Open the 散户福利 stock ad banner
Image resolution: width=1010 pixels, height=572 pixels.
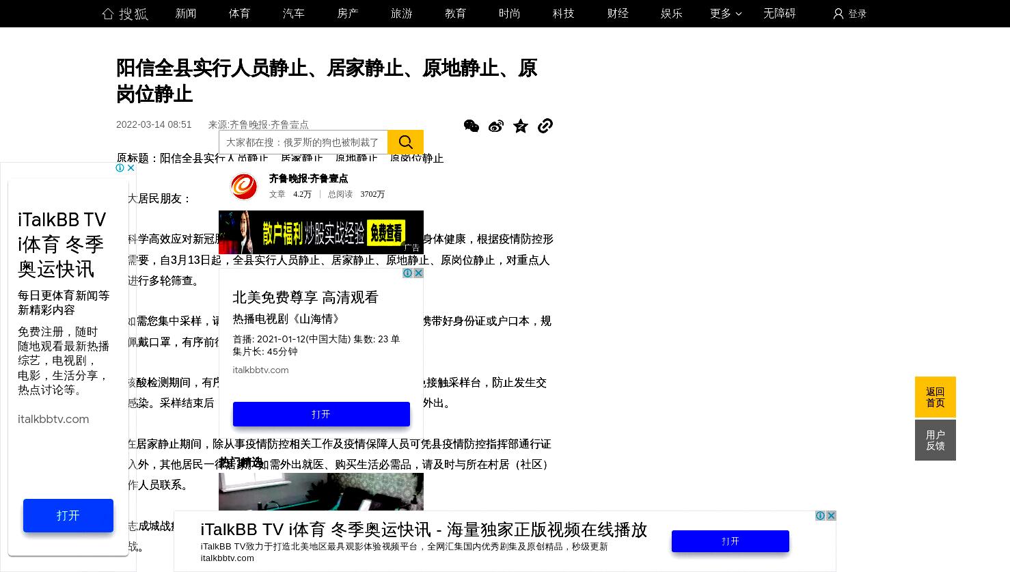pos(321,232)
